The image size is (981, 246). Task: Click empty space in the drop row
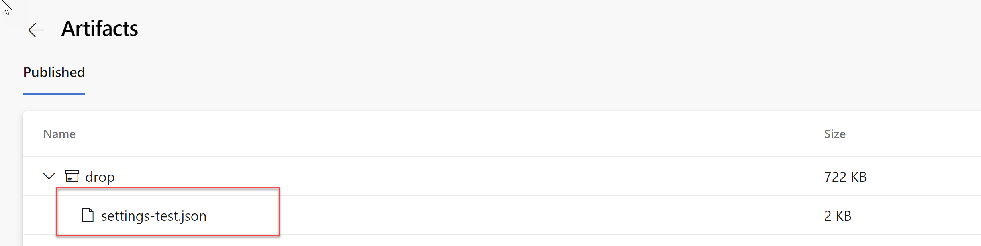442,177
